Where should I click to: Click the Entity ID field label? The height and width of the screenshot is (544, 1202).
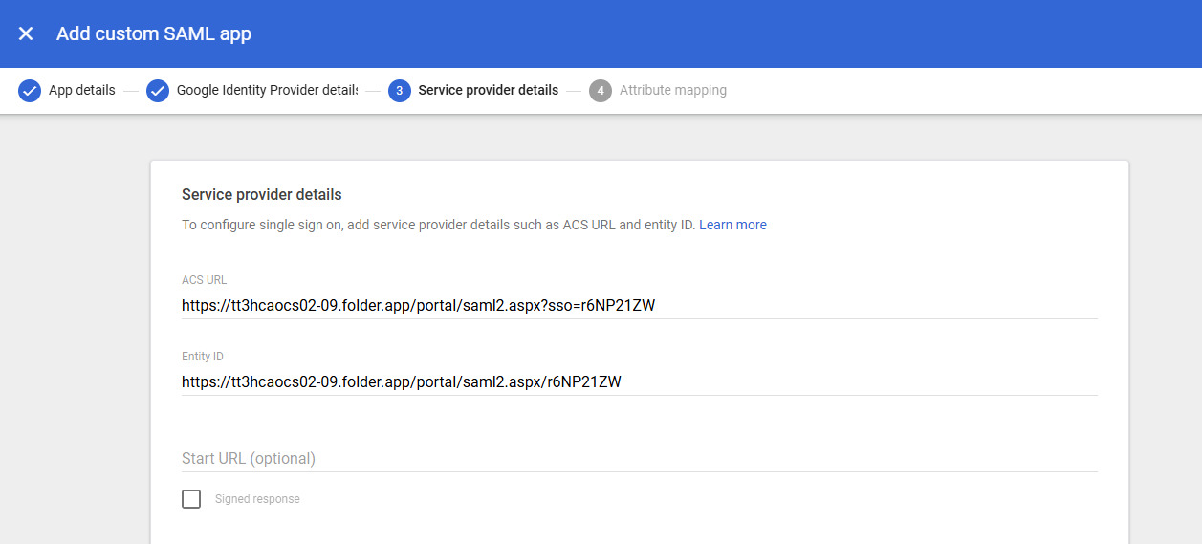click(x=203, y=357)
